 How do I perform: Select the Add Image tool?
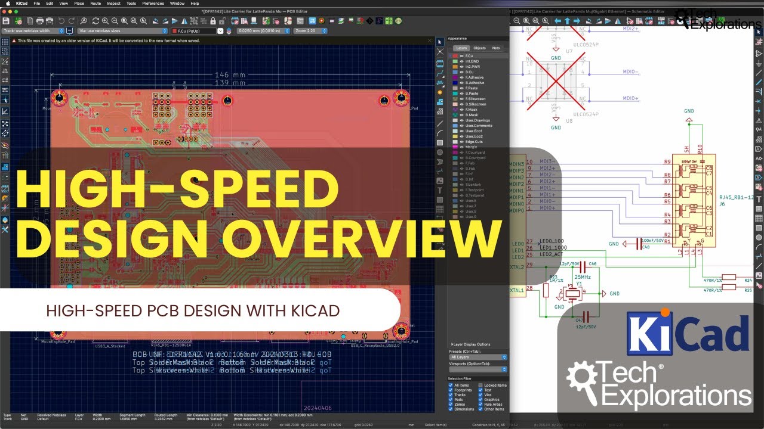click(440, 181)
